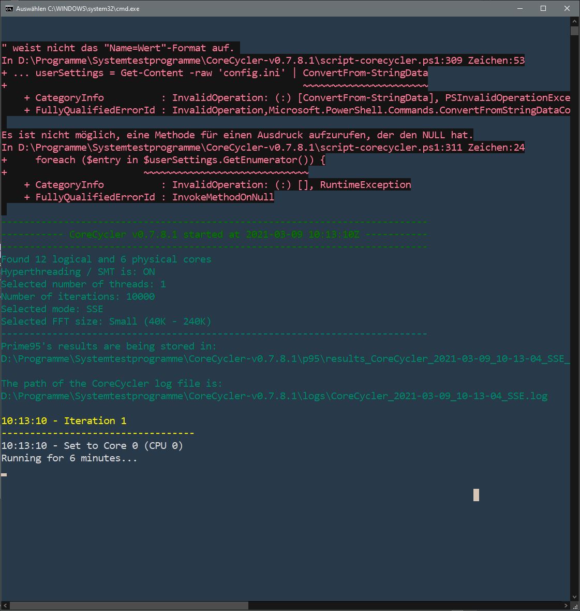Click '10:13:10 - Set to Core 0 (CPU 0)'

92,446
